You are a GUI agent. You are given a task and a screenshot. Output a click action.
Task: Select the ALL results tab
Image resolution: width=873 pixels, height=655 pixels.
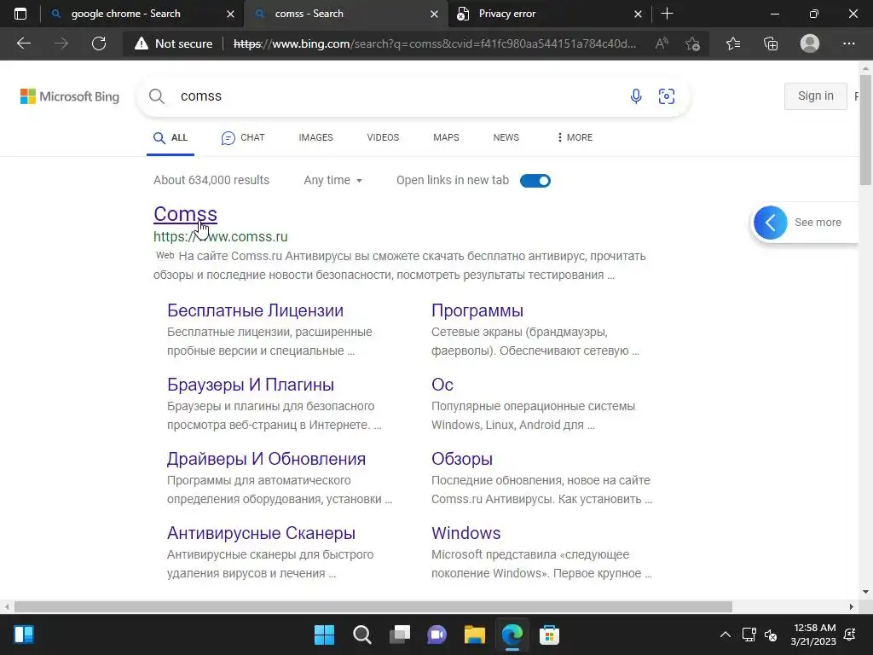171,137
